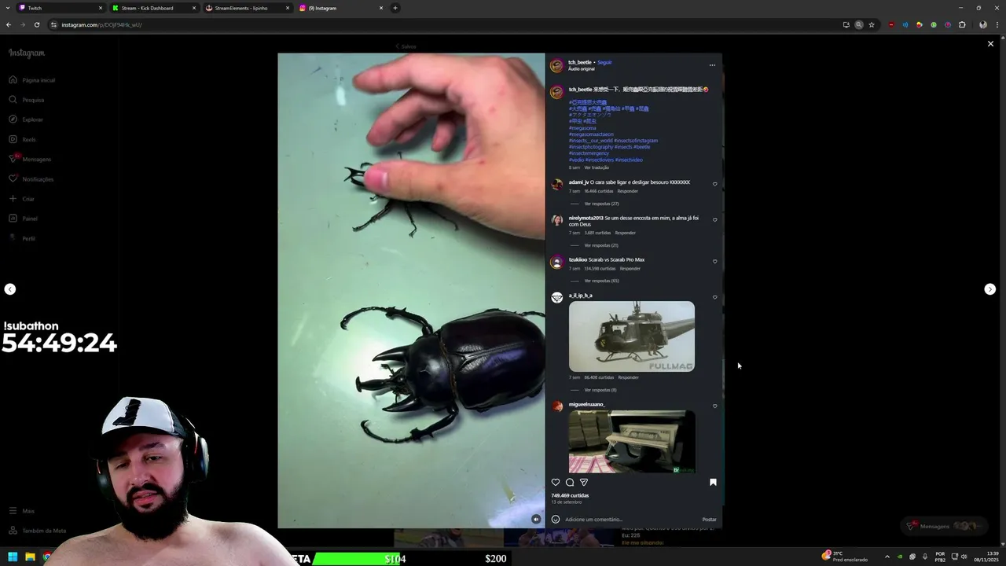The height and width of the screenshot is (566, 1006).
Task: Go to the next post arrow
Action: click(x=989, y=289)
